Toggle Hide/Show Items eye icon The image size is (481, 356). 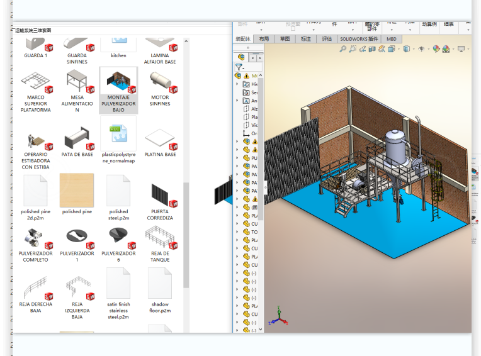[421, 49]
